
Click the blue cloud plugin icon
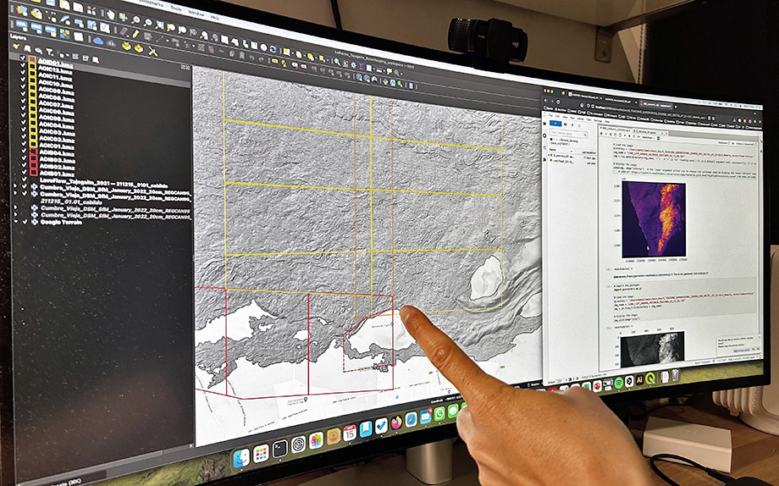98,41
